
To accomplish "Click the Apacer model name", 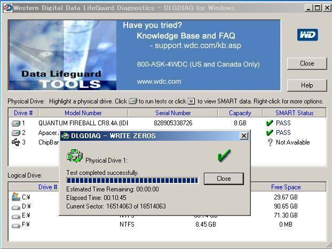I will pyautogui.click(x=49, y=133).
